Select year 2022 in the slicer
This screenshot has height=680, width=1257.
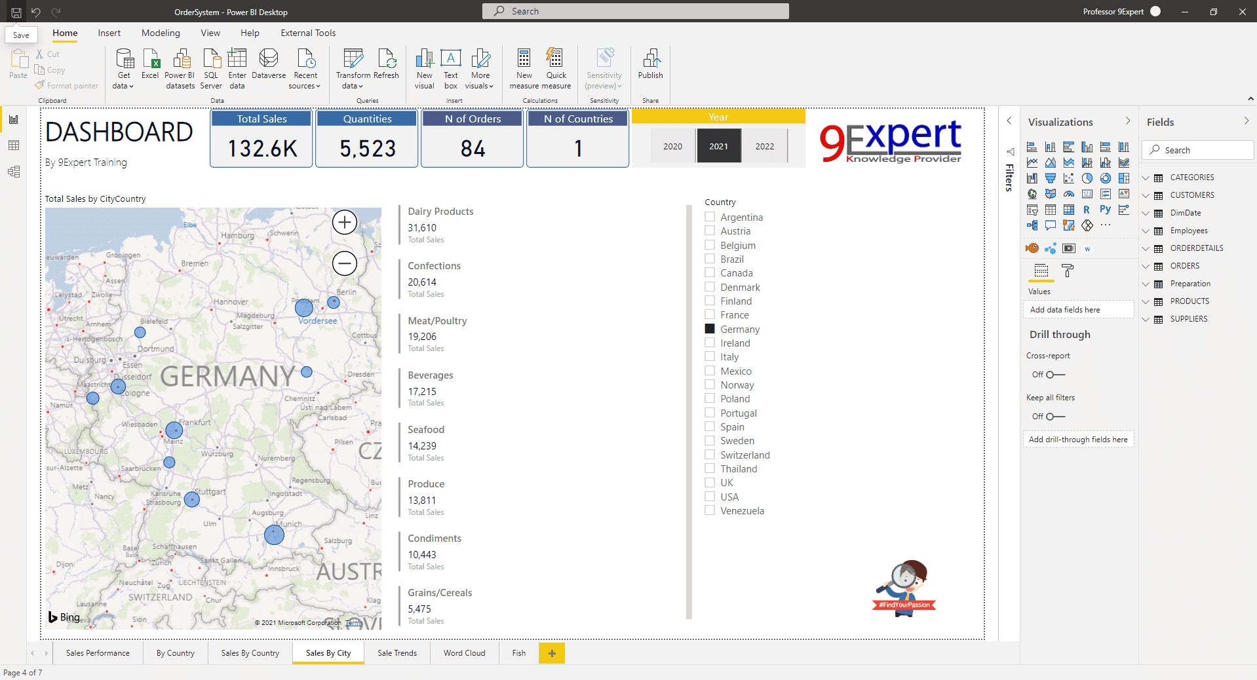(764, 146)
